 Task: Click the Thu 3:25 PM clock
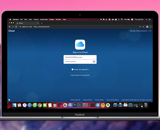coord(139,19)
